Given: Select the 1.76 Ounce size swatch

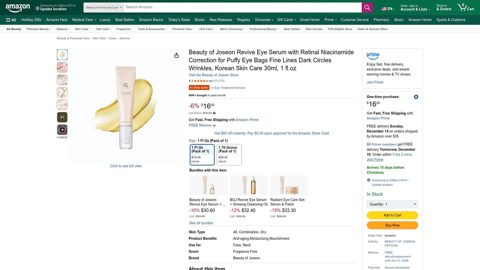Looking at the screenshot, I should [229, 154].
